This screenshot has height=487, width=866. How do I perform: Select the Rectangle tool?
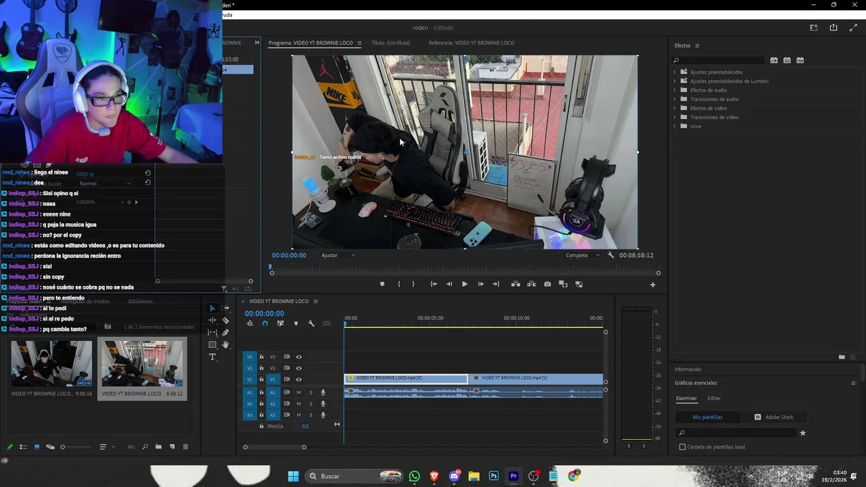pos(212,344)
